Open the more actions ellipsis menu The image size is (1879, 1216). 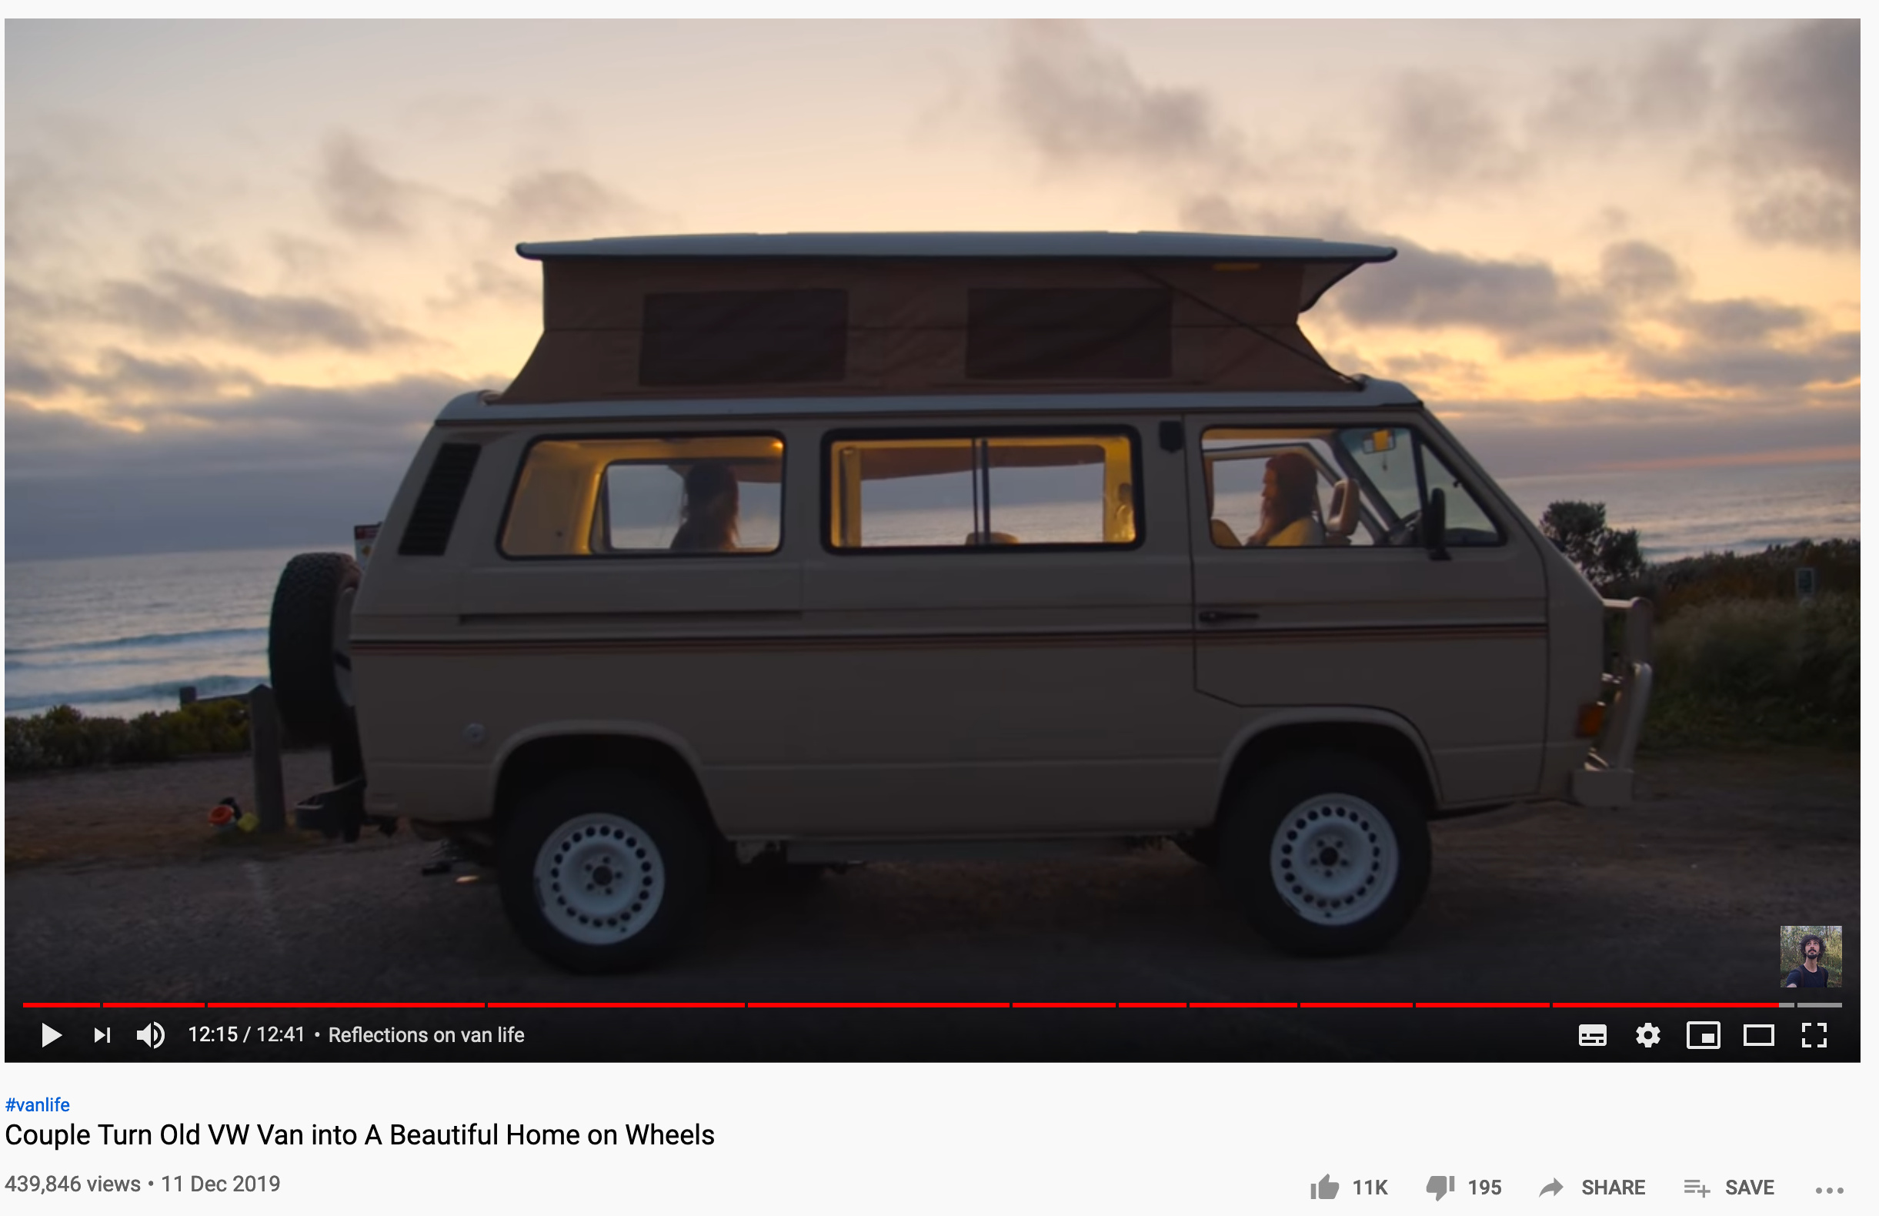click(1829, 1190)
